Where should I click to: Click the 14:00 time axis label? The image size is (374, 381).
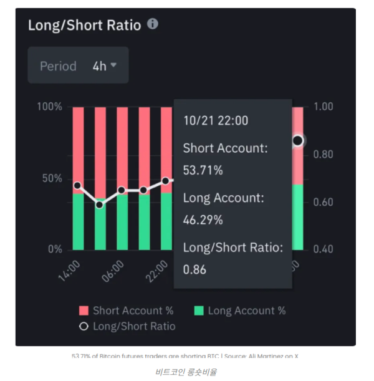click(69, 271)
